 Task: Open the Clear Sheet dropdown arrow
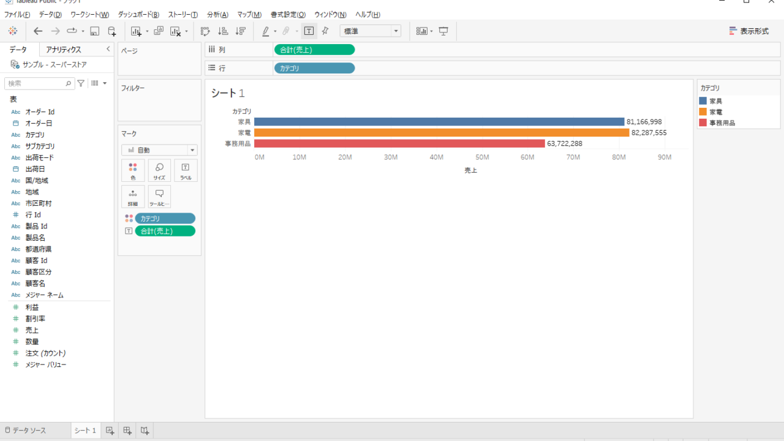click(x=186, y=31)
